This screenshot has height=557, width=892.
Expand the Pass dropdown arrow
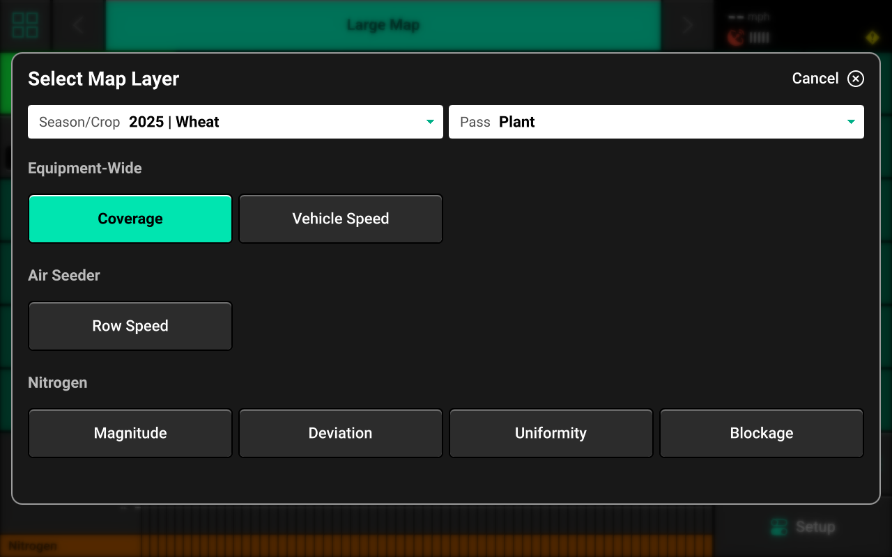click(851, 122)
